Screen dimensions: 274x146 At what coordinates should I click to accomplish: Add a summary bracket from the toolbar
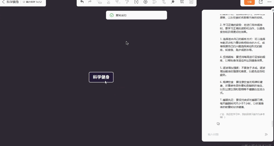click(155, 2)
